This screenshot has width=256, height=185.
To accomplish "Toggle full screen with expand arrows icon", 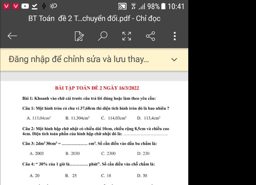I will 127,36.
